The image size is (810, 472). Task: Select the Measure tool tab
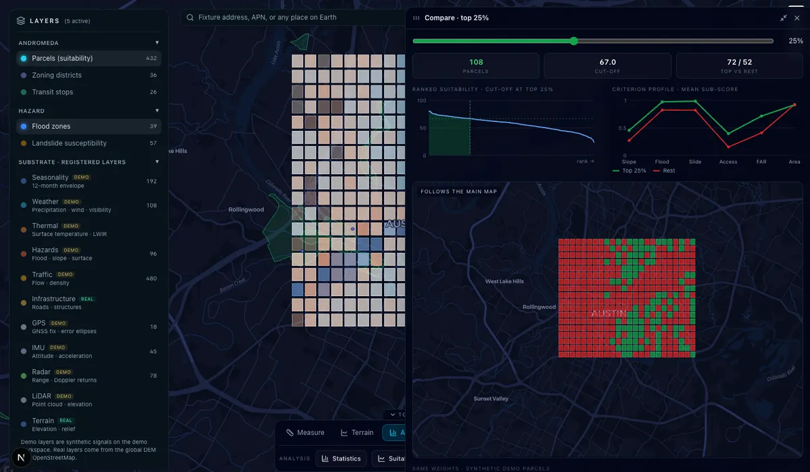coord(305,433)
